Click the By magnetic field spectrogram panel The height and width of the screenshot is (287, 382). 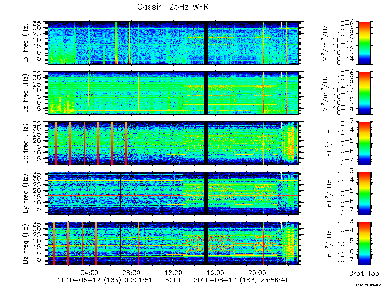pyautogui.click(x=173, y=194)
